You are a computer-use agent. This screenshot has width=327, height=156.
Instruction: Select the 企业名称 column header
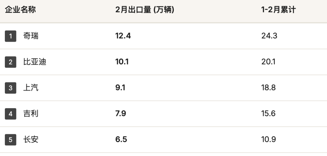20,10
